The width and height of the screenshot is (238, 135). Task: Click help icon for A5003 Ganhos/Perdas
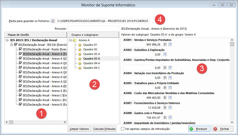point(165,67)
